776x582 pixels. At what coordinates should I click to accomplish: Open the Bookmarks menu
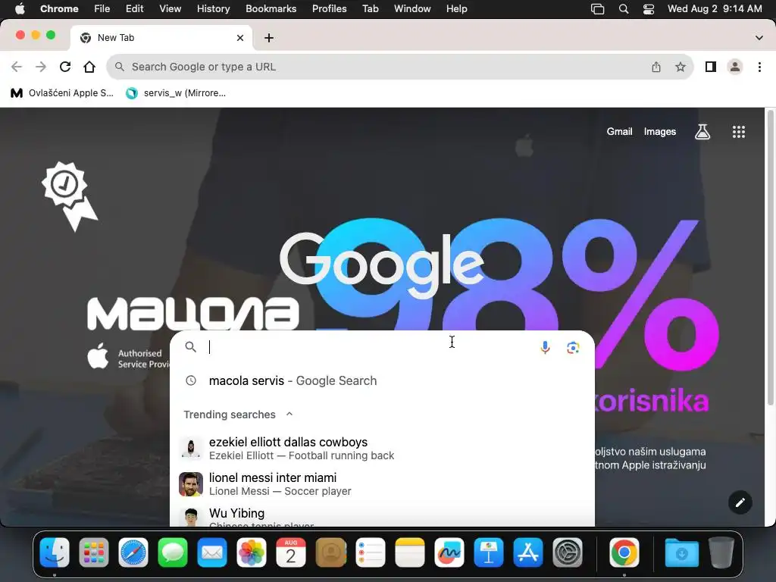coord(271,9)
